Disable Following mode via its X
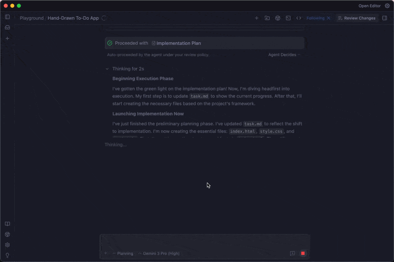The height and width of the screenshot is (262, 394). pyautogui.click(x=328, y=18)
